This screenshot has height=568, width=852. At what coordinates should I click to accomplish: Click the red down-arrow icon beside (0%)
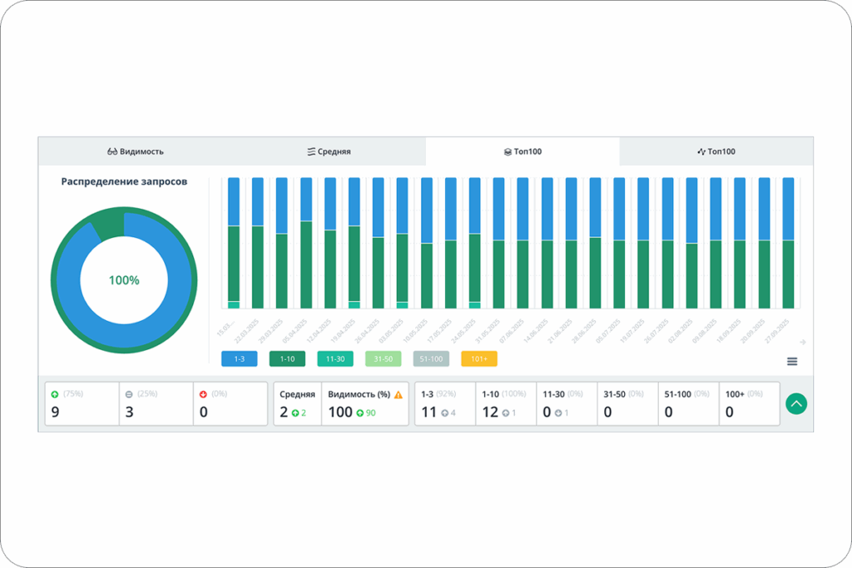pyautogui.click(x=203, y=394)
